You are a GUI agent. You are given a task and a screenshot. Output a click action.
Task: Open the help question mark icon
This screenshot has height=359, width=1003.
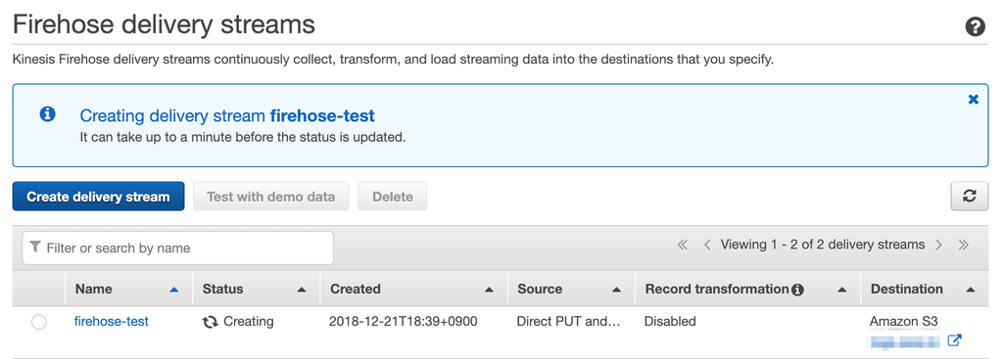(x=975, y=26)
